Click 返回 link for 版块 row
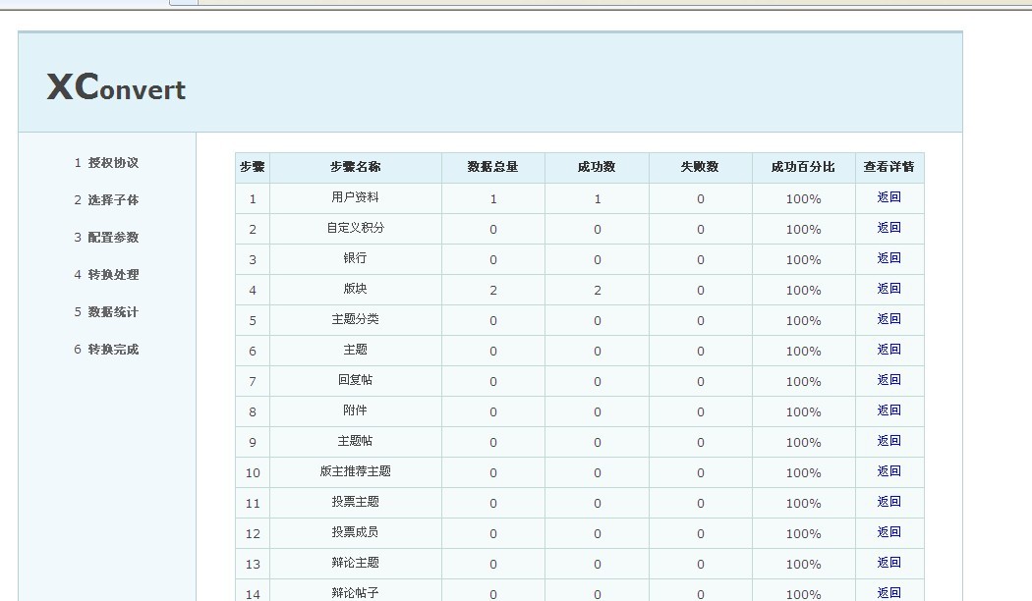 (889, 289)
